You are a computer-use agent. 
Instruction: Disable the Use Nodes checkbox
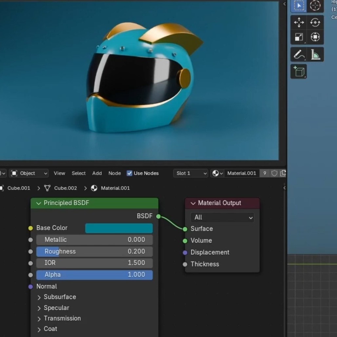pos(129,173)
